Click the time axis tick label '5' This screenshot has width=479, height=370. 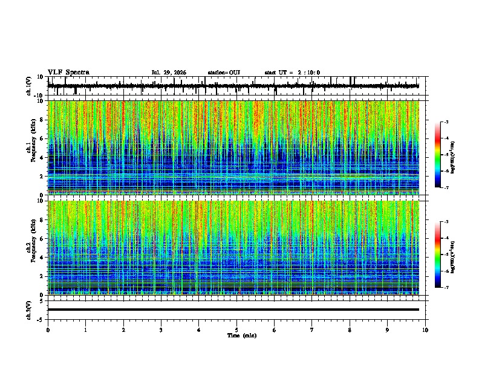click(236, 330)
